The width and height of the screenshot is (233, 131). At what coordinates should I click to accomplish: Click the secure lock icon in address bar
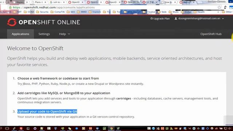(11, 7)
